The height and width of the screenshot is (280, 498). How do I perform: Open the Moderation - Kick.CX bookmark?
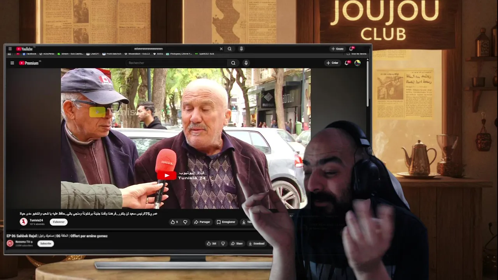coord(137,54)
